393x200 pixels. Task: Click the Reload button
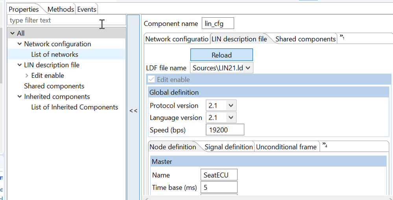coord(221,55)
